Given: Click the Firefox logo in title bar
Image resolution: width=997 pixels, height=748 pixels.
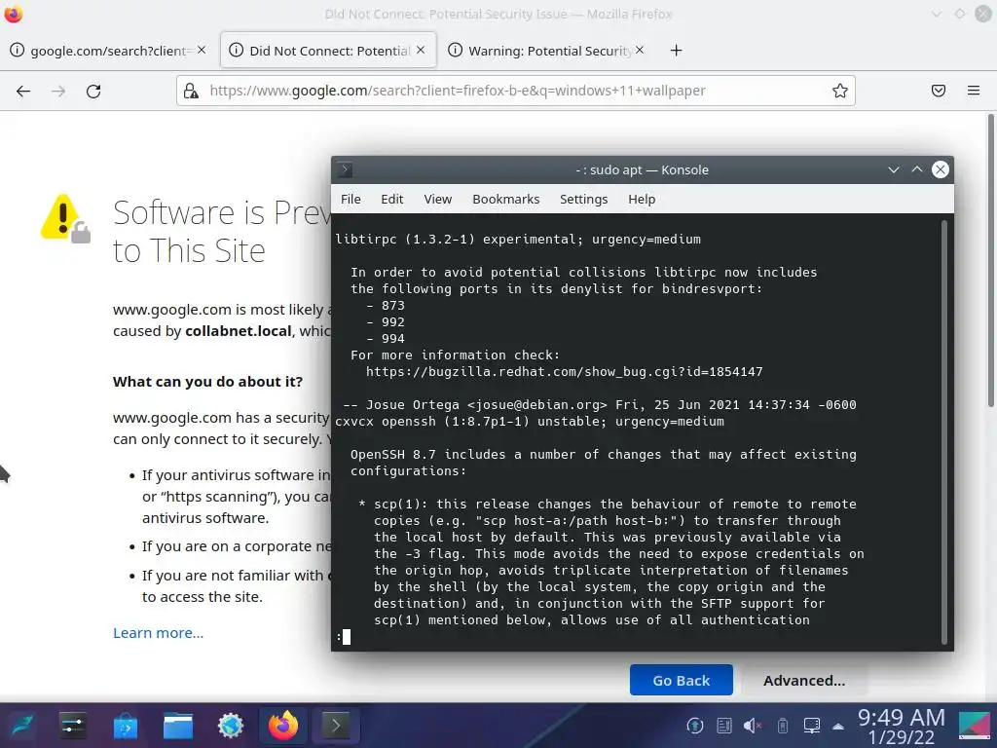Looking at the screenshot, I should pos(14,14).
